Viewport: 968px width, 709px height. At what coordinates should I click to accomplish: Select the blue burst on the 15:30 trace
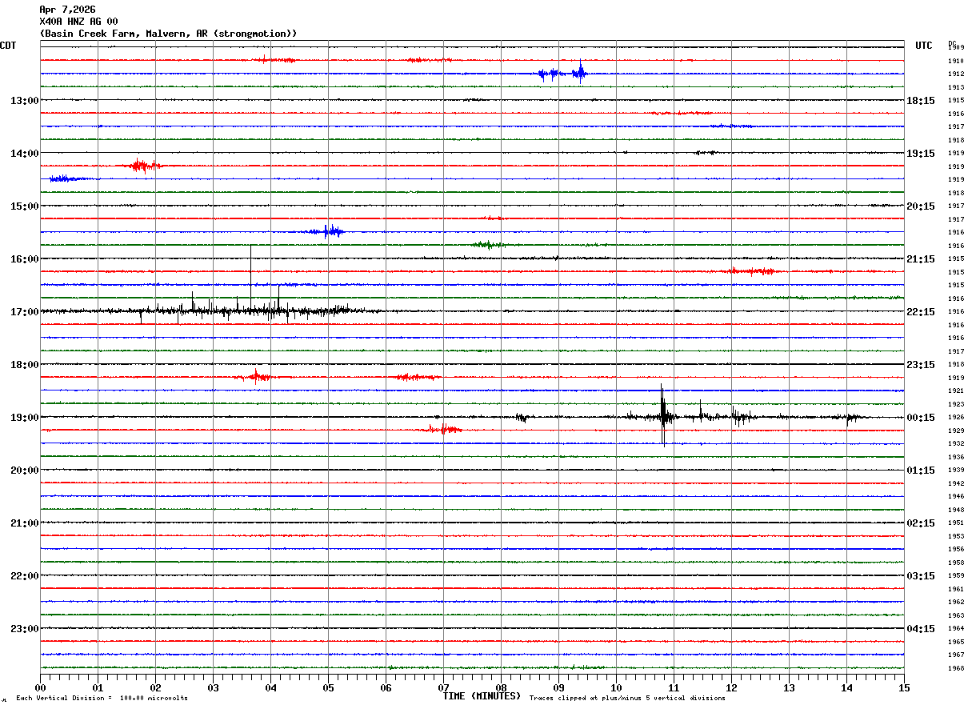(x=329, y=232)
